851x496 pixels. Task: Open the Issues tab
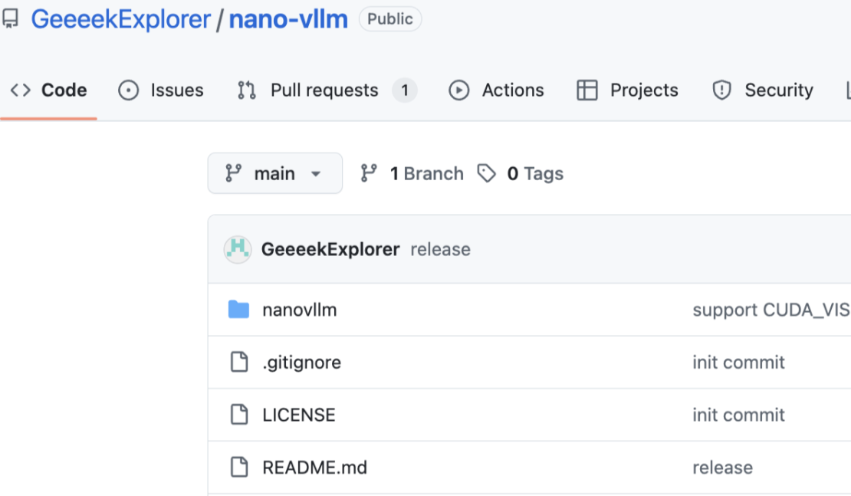[161, 90]
